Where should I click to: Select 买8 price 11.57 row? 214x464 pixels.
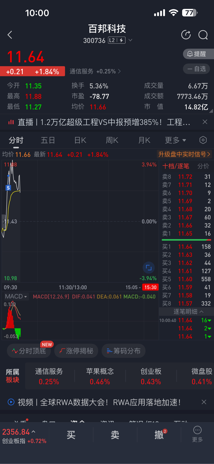click(x=186, y=303)
